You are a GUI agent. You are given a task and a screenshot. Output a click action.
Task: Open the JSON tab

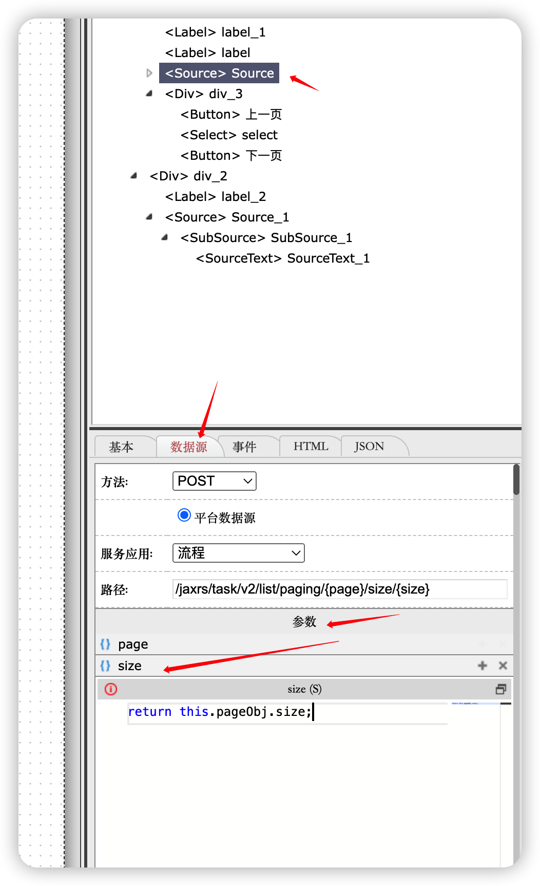(x=369, y=446)
